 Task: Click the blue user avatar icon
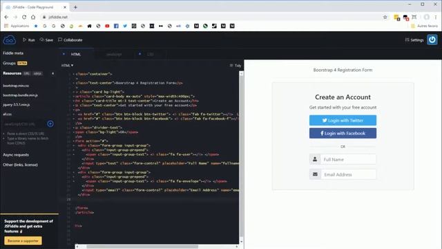[x=432, y=39]
